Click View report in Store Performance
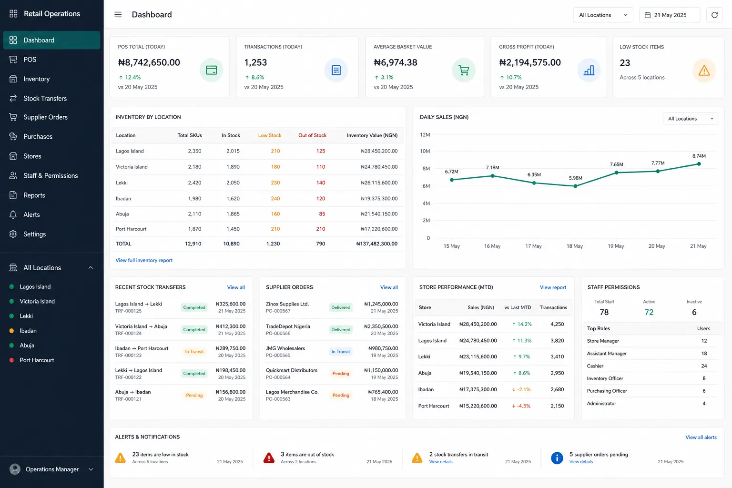The height and width of the screenshot is (488, 732). [553, 287]
